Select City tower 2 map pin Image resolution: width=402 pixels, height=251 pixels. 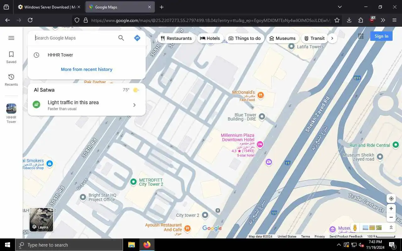[x=205, y=215]
